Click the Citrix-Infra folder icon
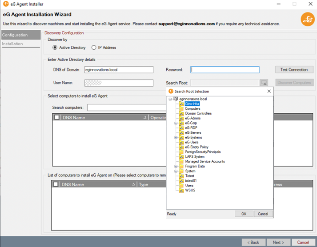The image size is (317, 247). coord(181,104)
